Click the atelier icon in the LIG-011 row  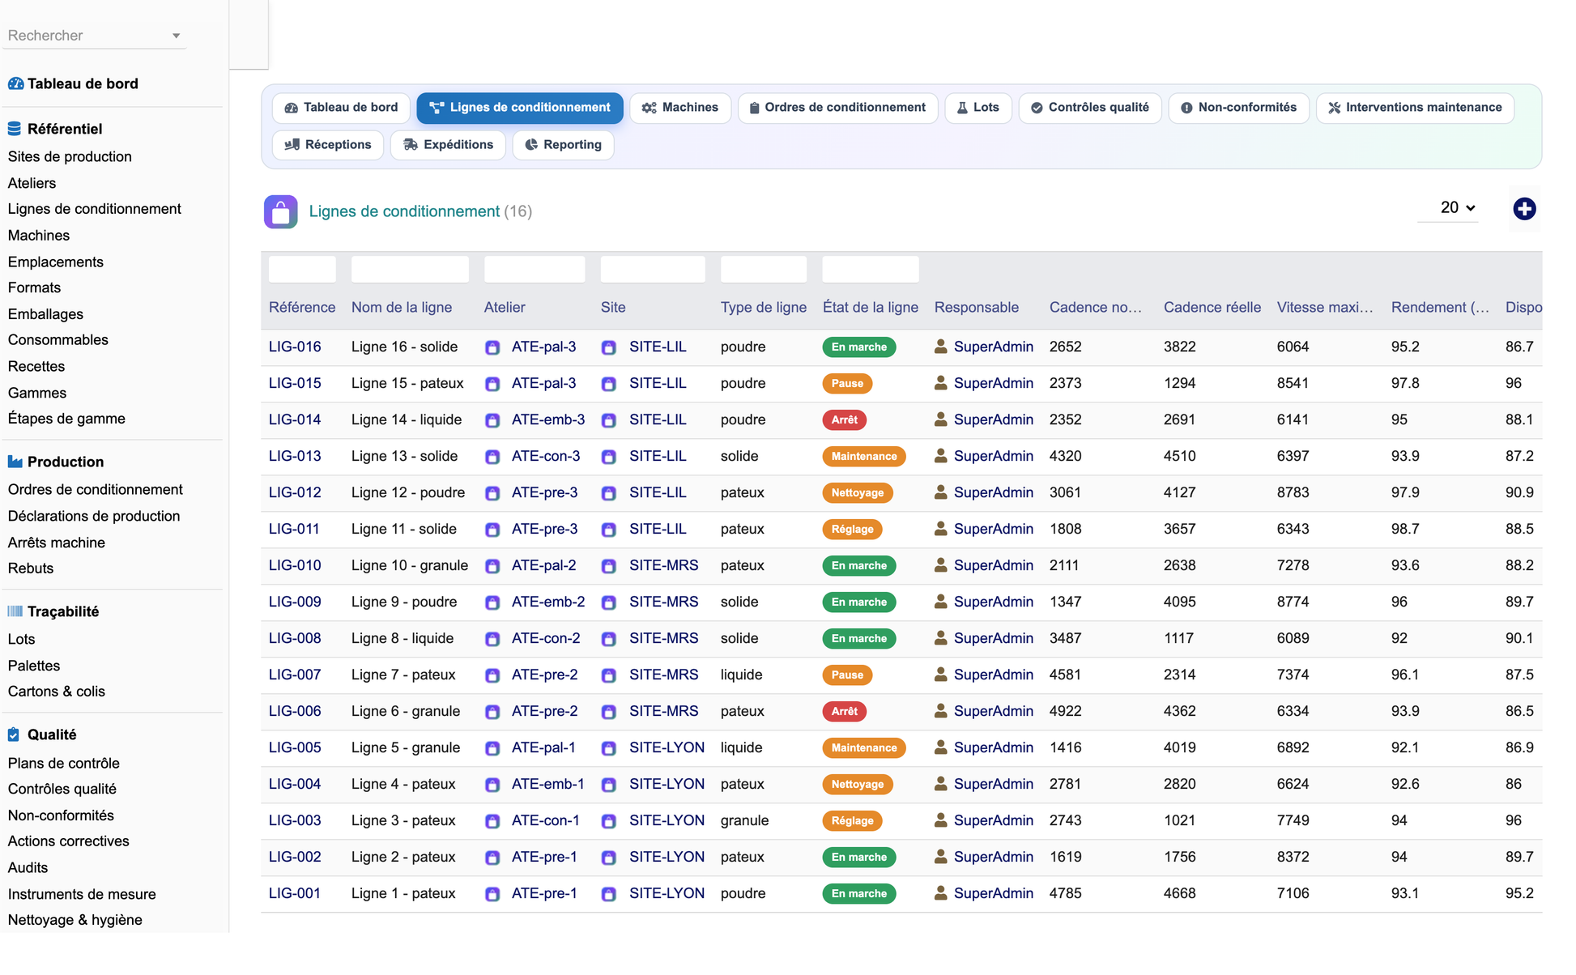(x=492, y=530)
